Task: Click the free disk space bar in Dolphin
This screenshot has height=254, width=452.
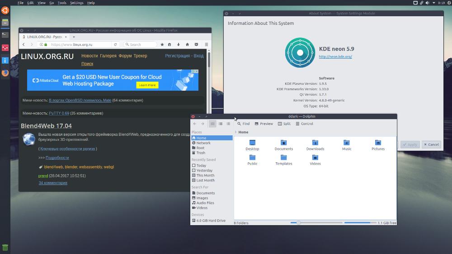Action: [x=360, y=223]
